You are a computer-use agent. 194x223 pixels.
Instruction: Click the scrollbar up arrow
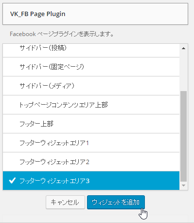[183, 48]
